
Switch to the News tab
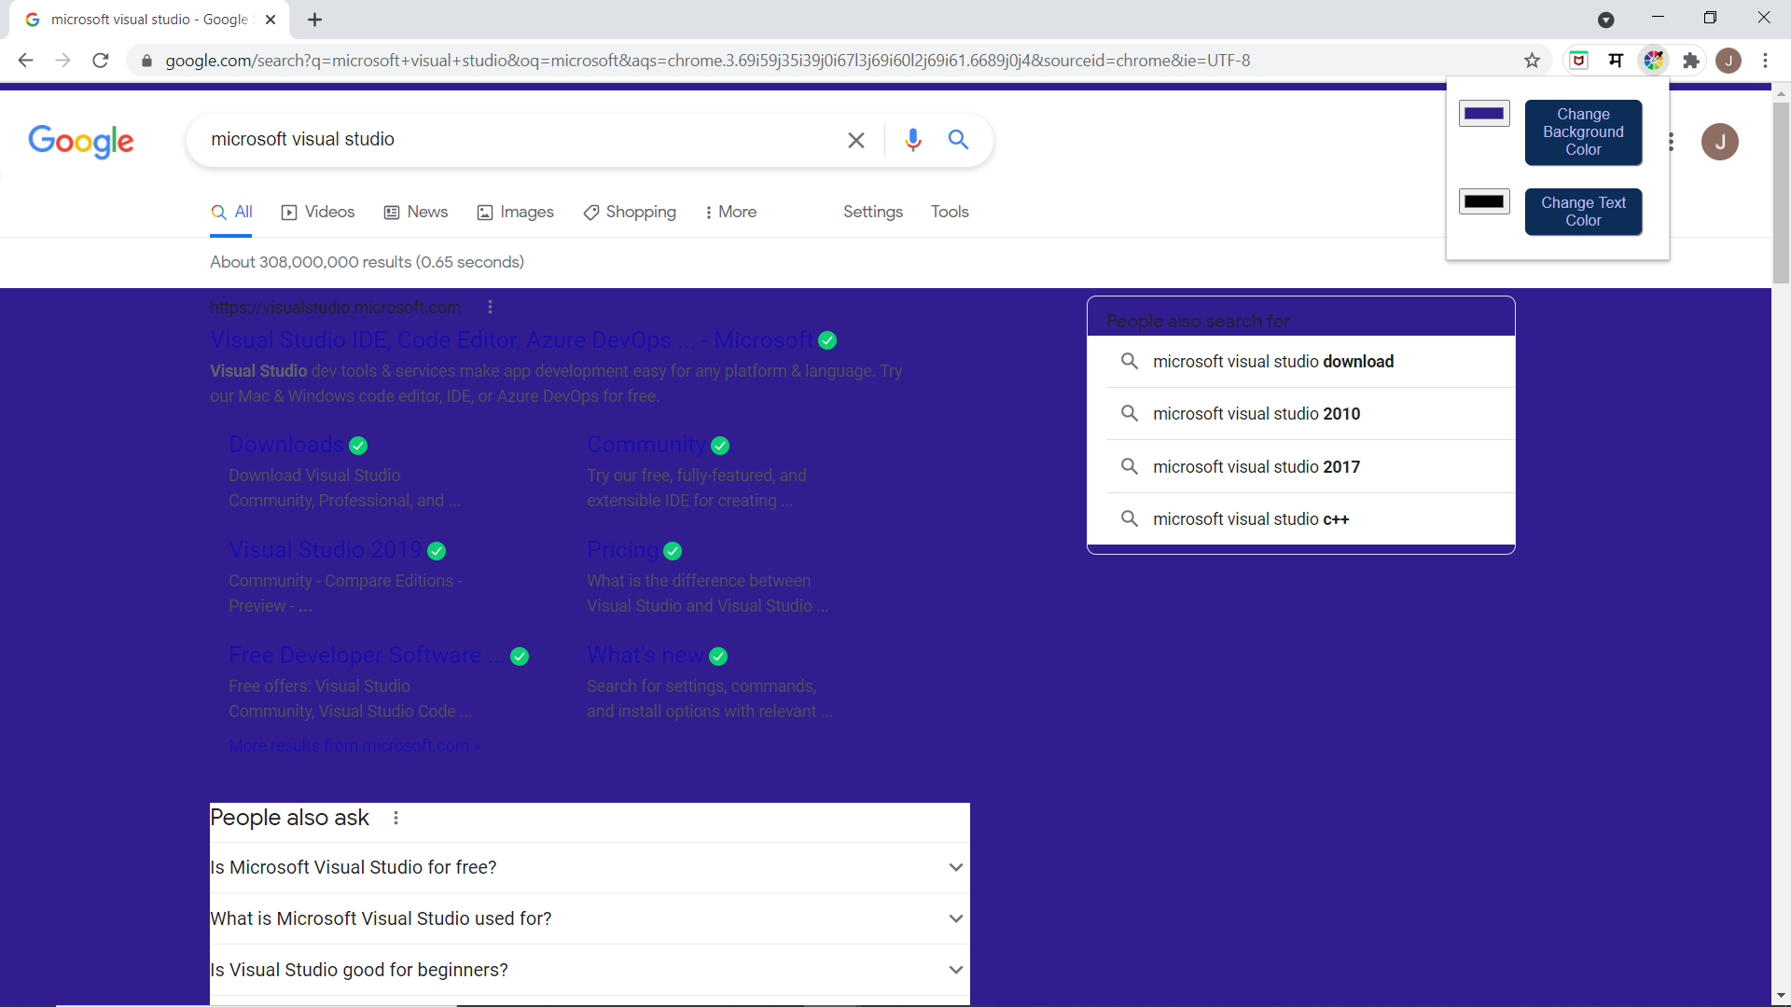[x=416, y=212]
